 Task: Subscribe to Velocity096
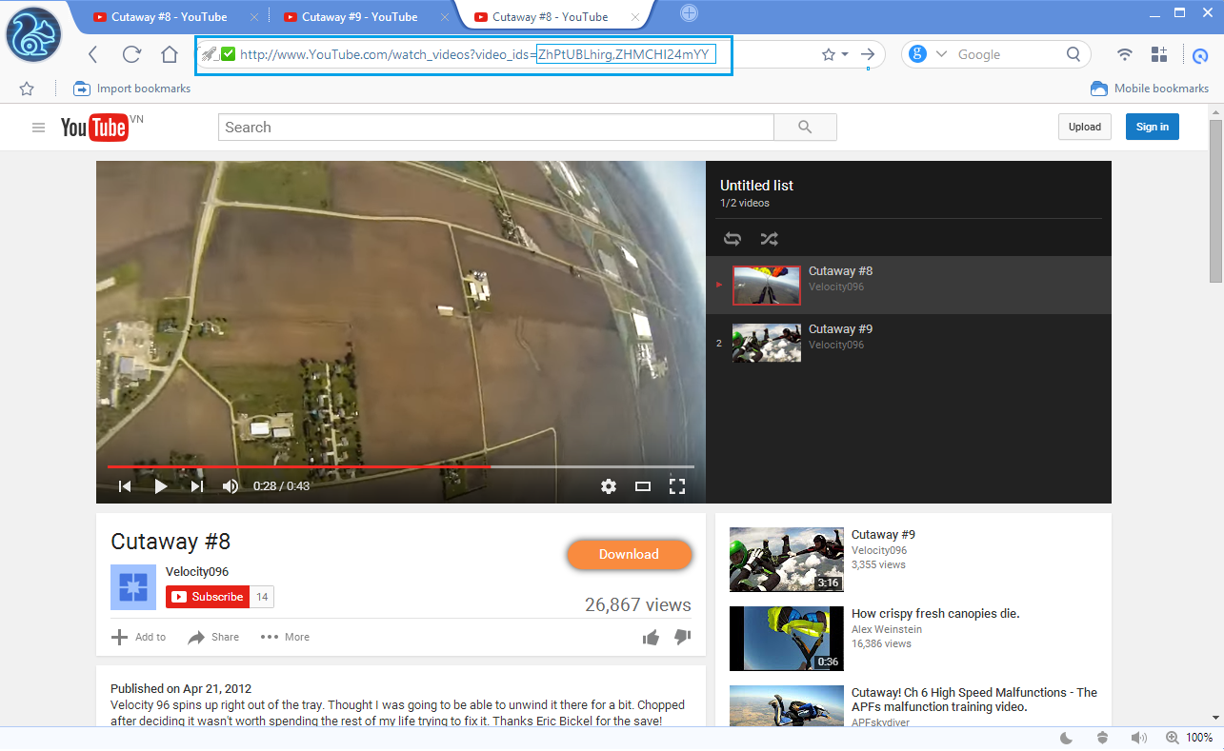click(x=207, y=597)
